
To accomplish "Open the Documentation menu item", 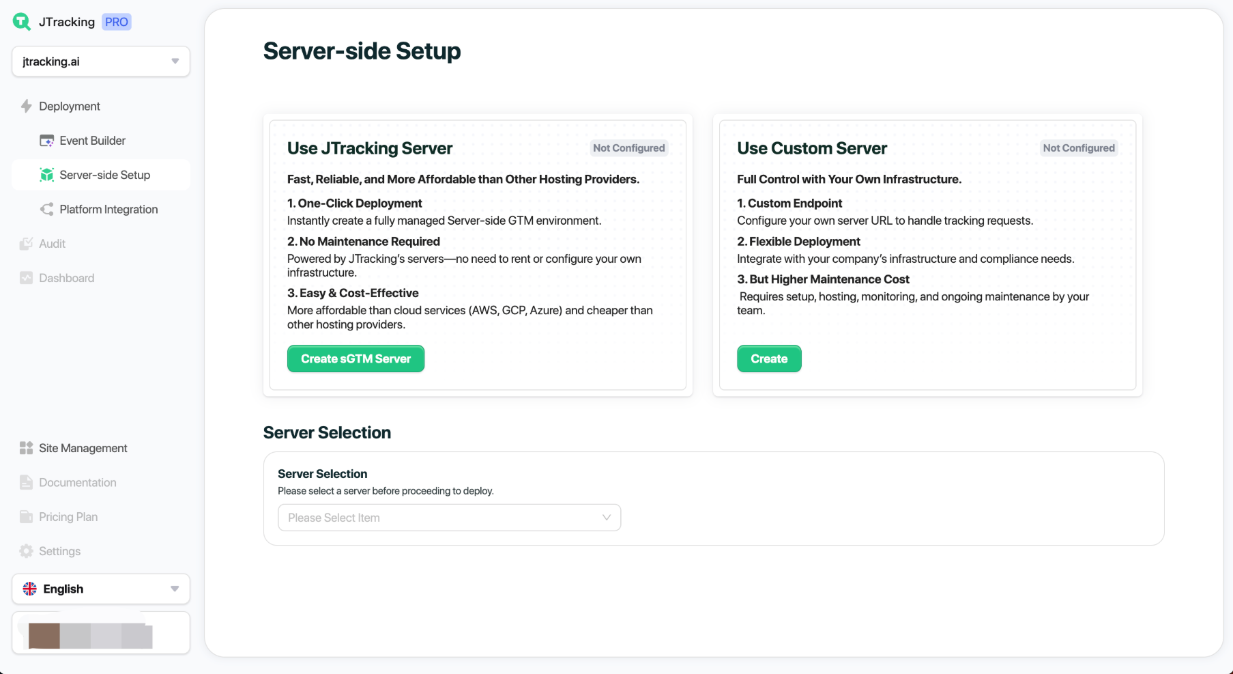I will pyautogui.click(x=77, y=483).
